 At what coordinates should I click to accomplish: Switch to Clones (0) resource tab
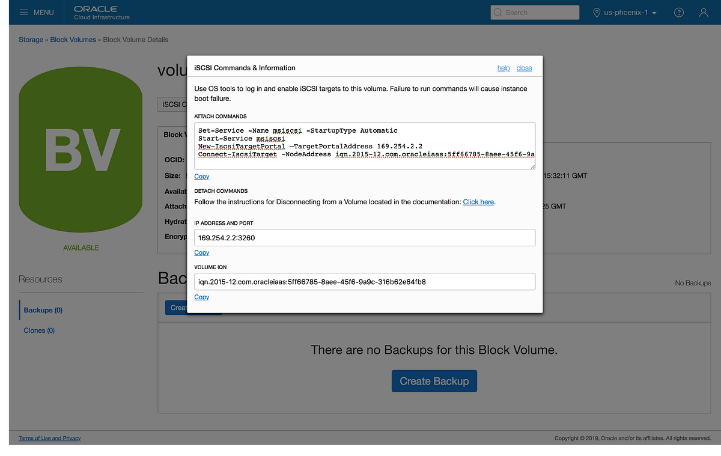coord(38,330)
